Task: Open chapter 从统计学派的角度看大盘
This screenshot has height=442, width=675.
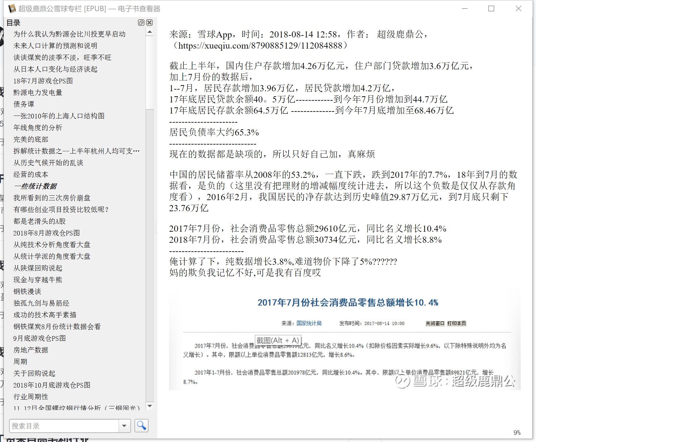Action: [52, 256]
